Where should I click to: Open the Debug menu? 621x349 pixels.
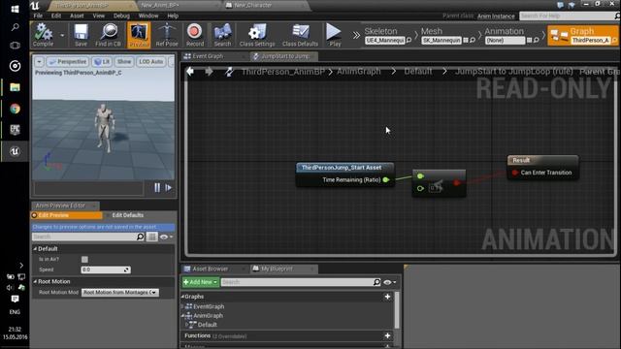coord(121,16)
